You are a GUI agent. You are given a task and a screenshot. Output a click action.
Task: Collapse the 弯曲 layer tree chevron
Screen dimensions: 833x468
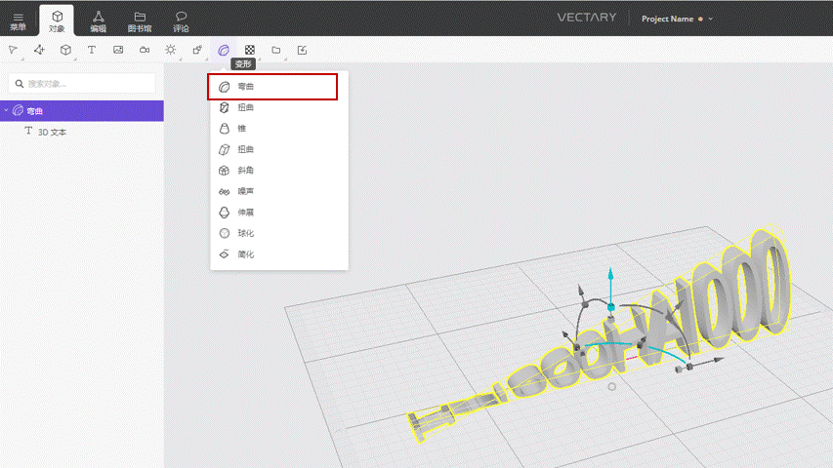coord(6,110)
